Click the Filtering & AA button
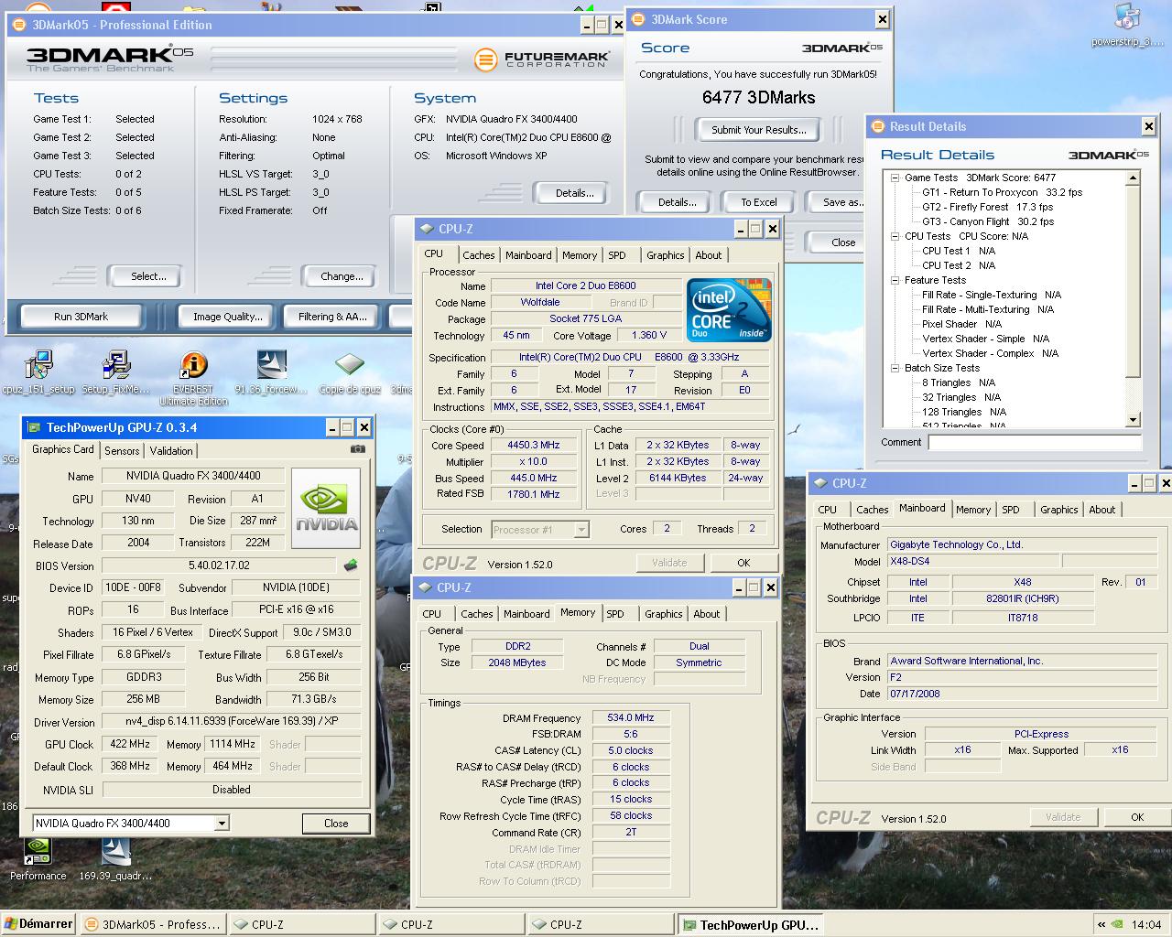The width and height of the screenshot is (1172, 937). [332, 317]
